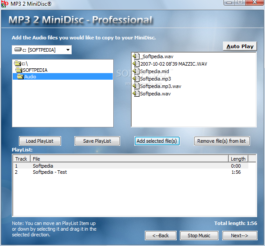Select file Softpedia.mp3

coord(156,79)
